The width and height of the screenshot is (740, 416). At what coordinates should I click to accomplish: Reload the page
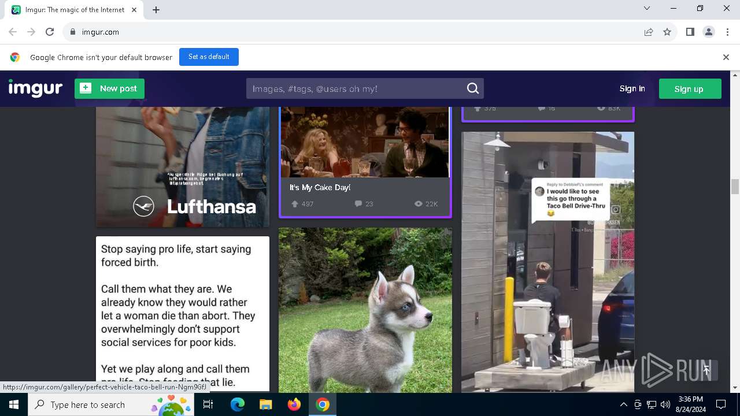(50, 32)
